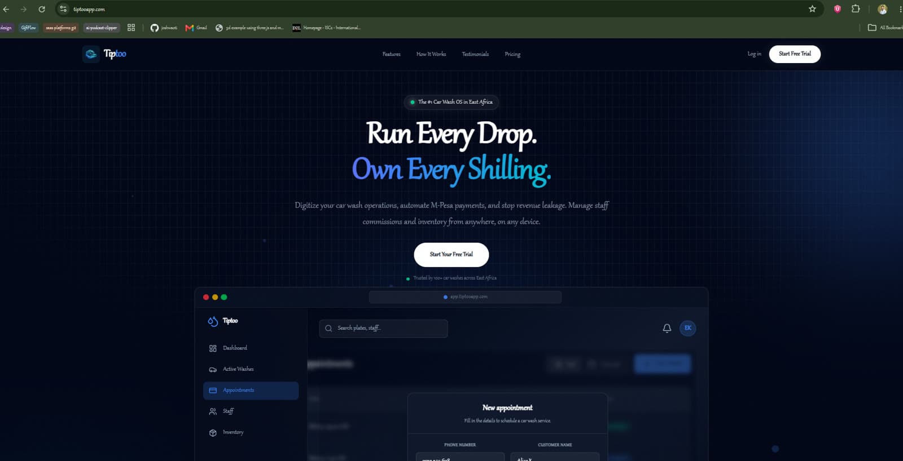Click the "Trusted by 100+ car washes" text
The image size is (903, 461).
point(454,278)
